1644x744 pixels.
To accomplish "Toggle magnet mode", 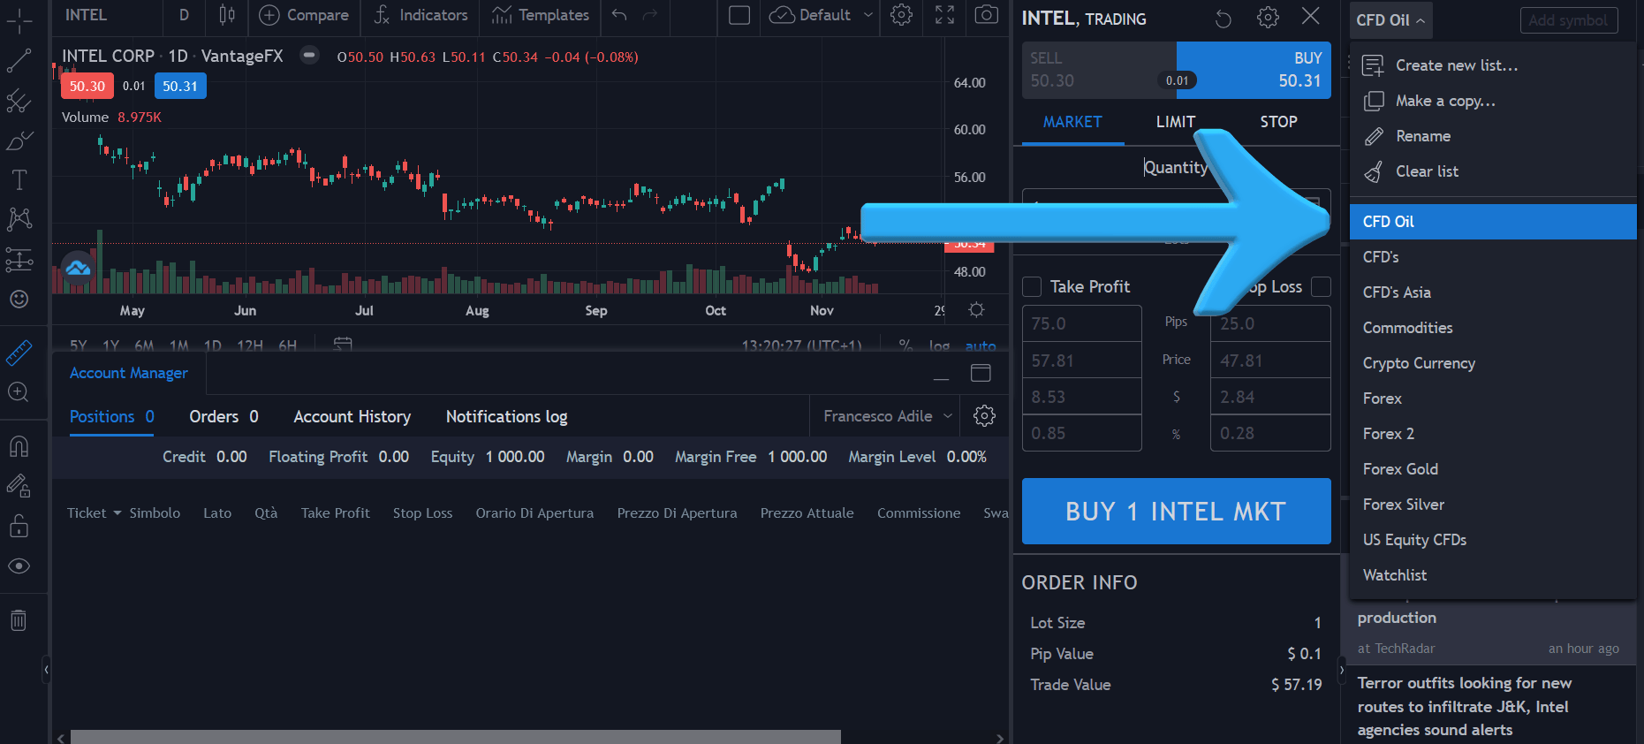I will pos(19,446).
